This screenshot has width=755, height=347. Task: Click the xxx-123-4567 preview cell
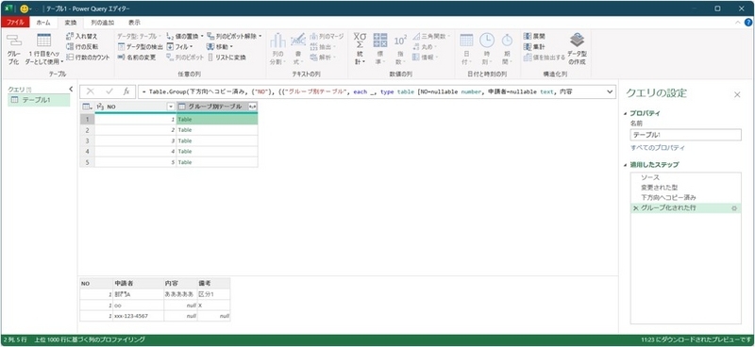coord(138,316)
